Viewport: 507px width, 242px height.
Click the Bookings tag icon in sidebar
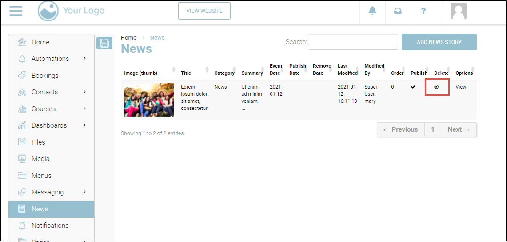click(x=22, y=76)
